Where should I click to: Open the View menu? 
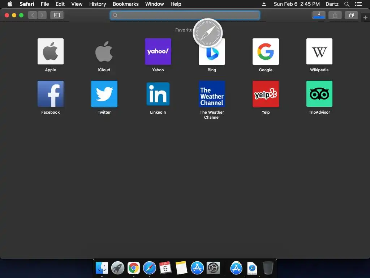pos(77,4)
